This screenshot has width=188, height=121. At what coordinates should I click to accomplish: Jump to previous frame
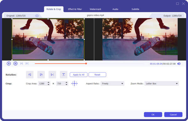[21, 64]
